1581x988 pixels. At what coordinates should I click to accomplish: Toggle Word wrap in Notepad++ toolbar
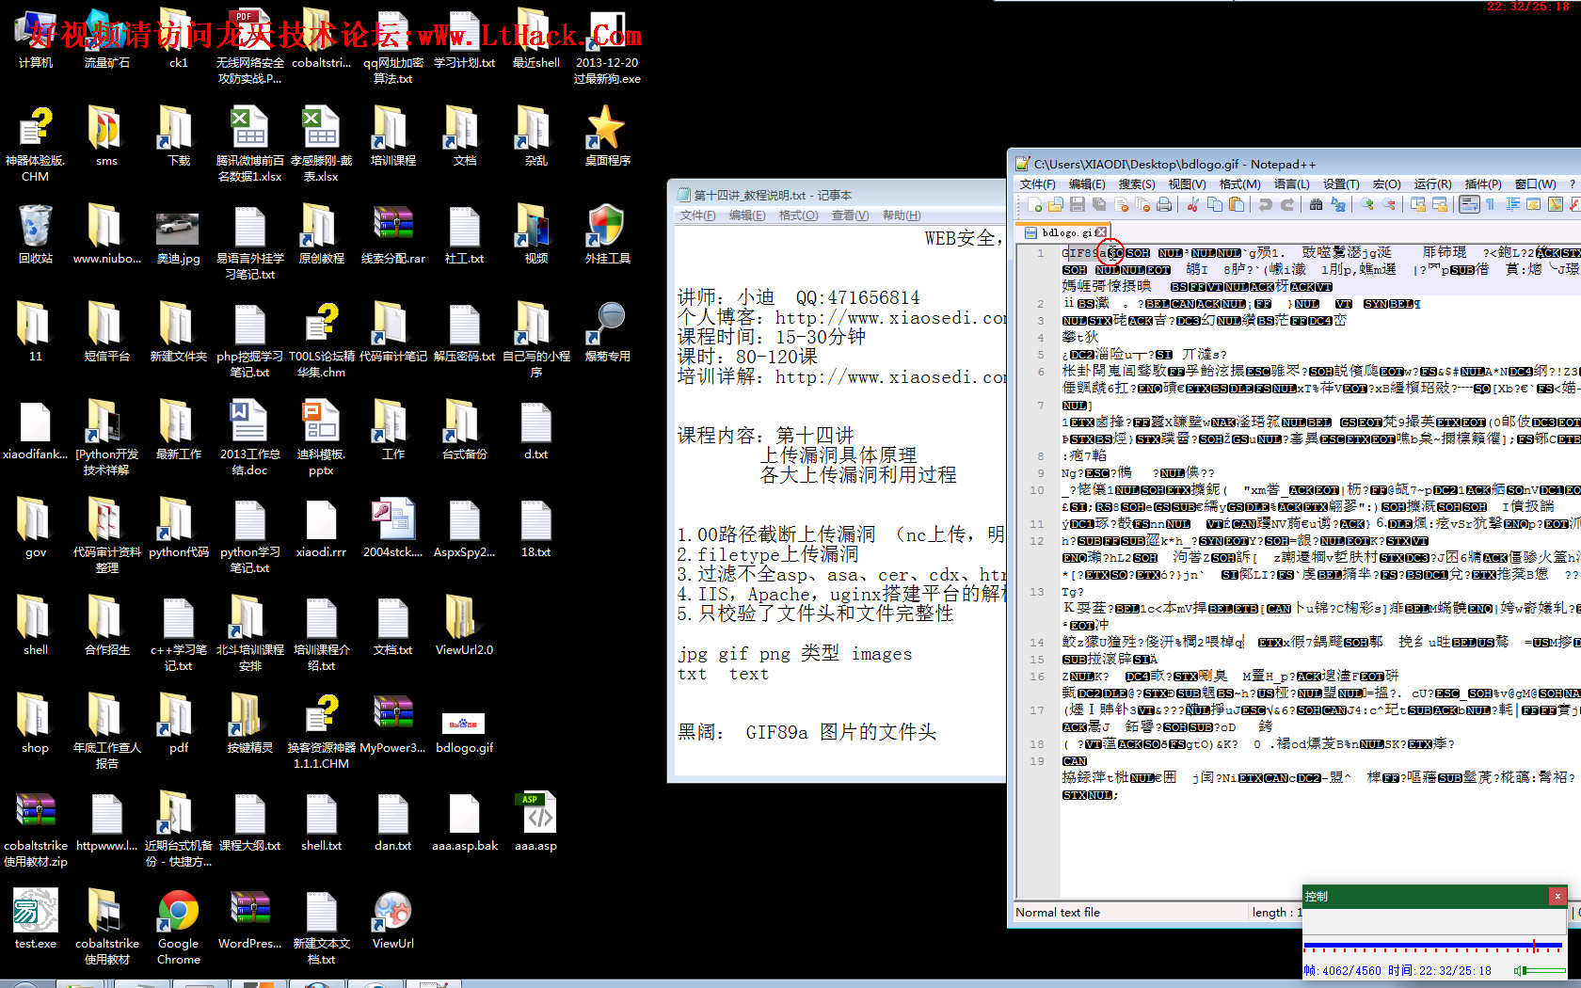click(1469, 204)
